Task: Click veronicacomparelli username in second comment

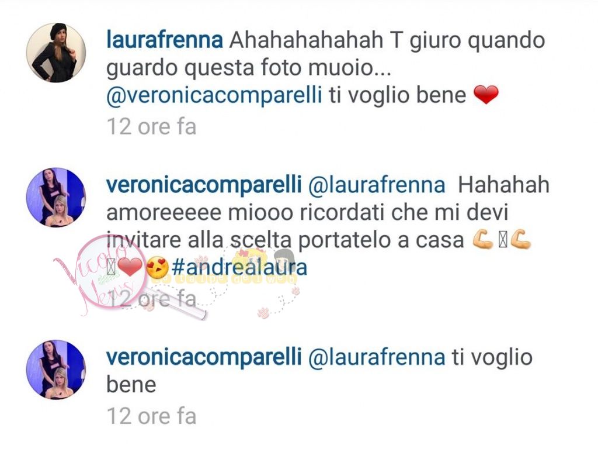Action: tap(204, 185)
